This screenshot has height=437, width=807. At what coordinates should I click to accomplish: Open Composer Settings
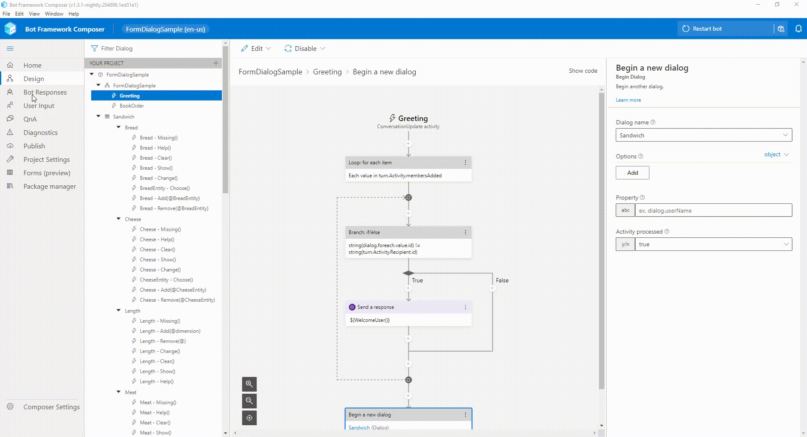[x=51, y=407]
